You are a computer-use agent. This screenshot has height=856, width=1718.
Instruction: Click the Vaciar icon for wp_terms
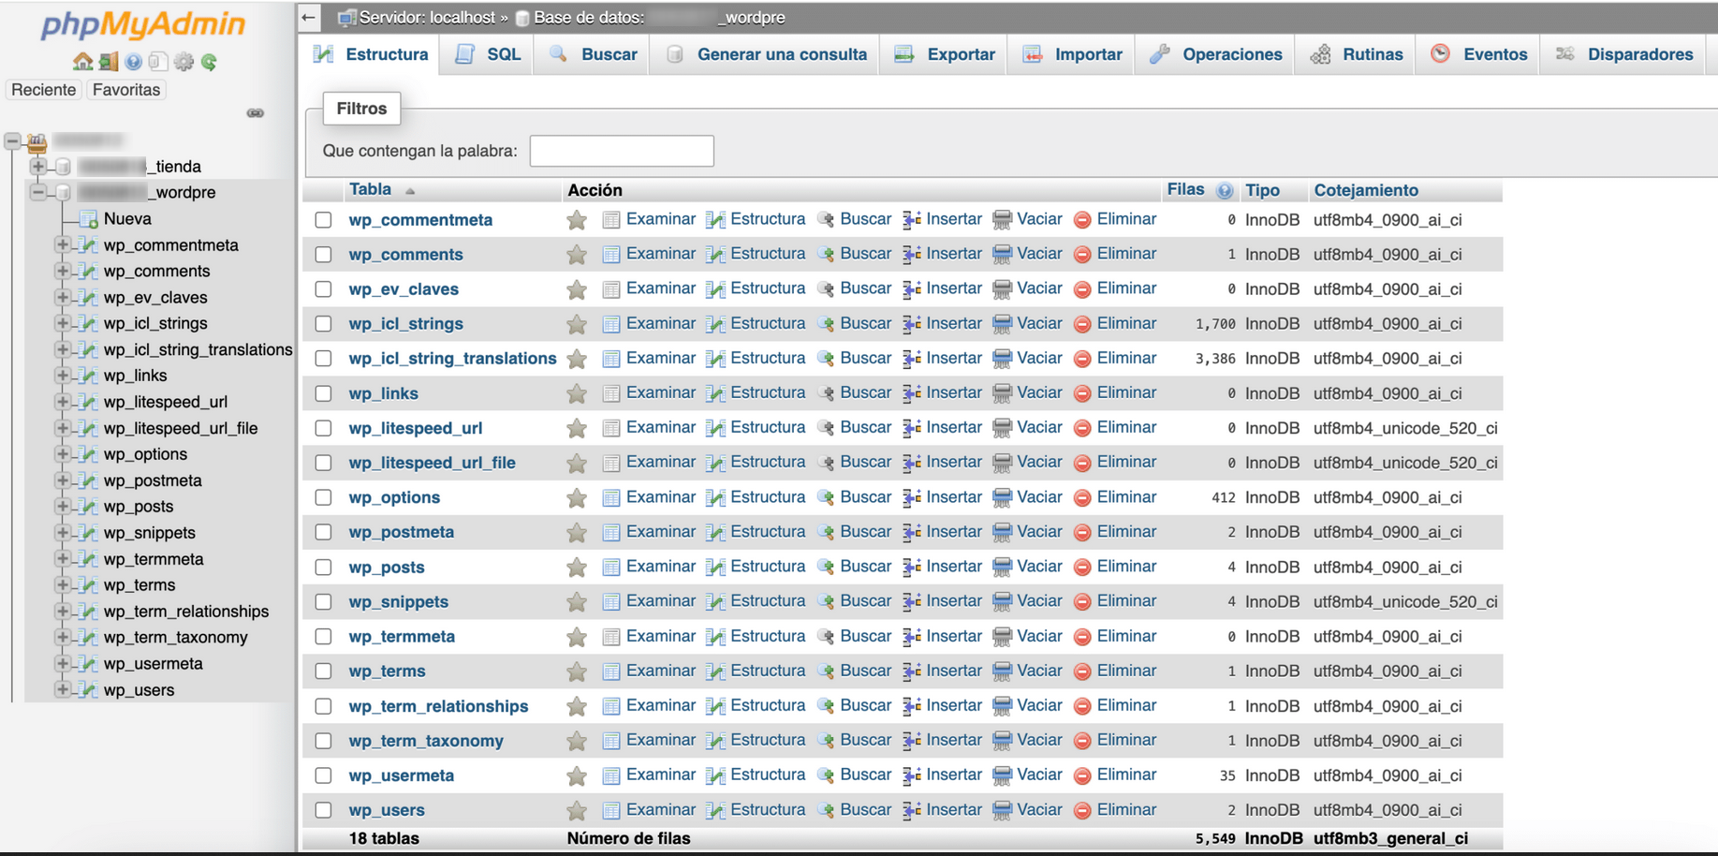tap(1002, 672)
